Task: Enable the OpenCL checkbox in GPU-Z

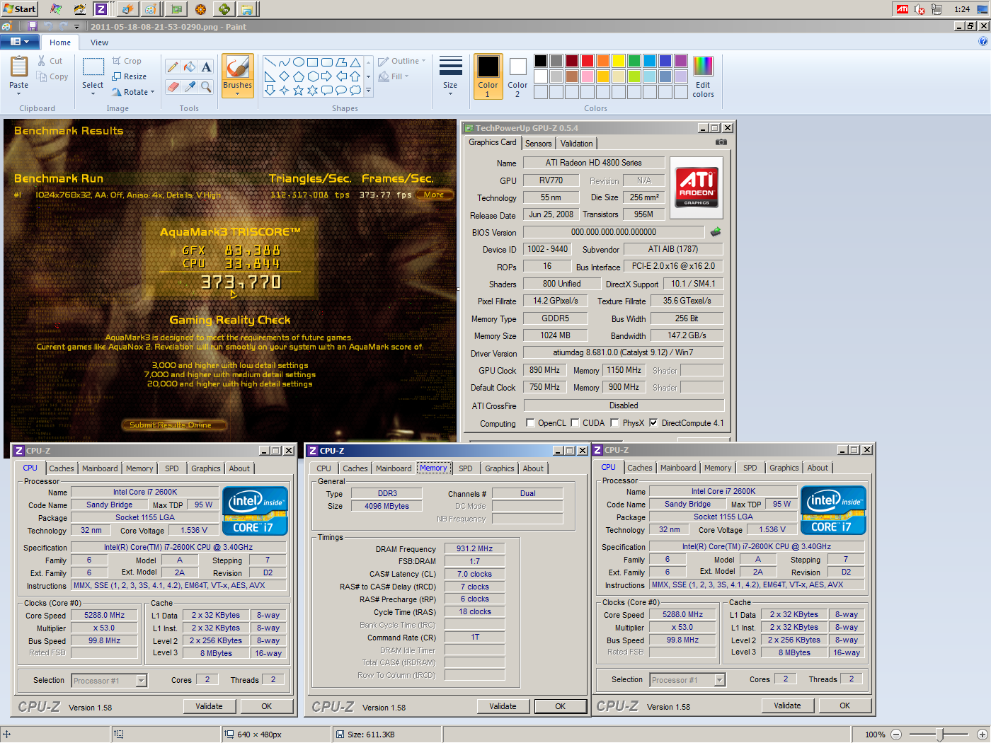Action: tap(530, 423)
